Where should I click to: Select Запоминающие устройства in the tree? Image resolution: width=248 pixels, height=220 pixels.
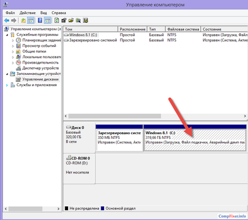click(38, 74)
